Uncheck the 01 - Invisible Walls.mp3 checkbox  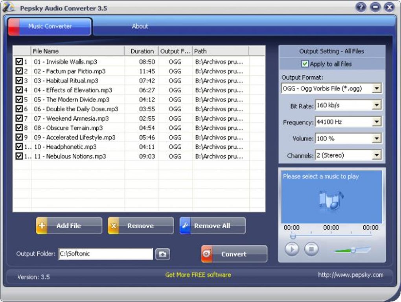pos(19,61)
